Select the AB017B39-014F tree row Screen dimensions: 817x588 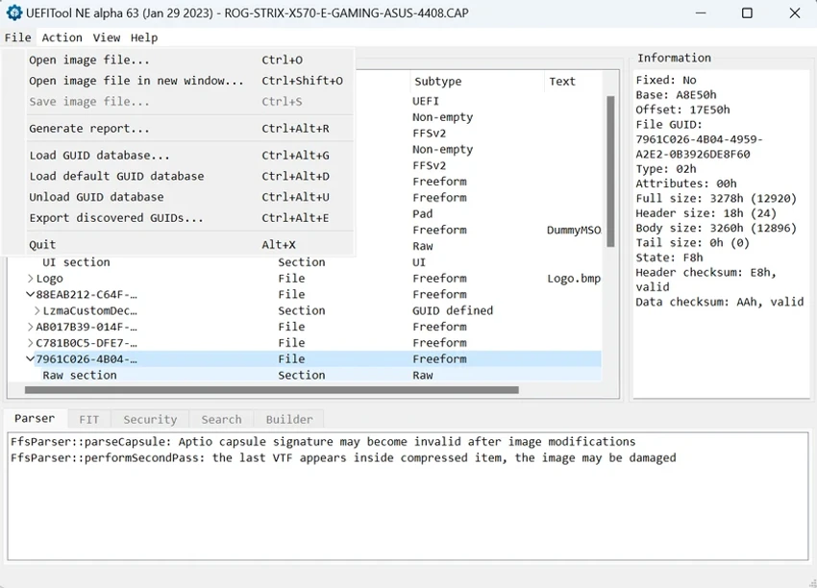click(x=305, y=327)
